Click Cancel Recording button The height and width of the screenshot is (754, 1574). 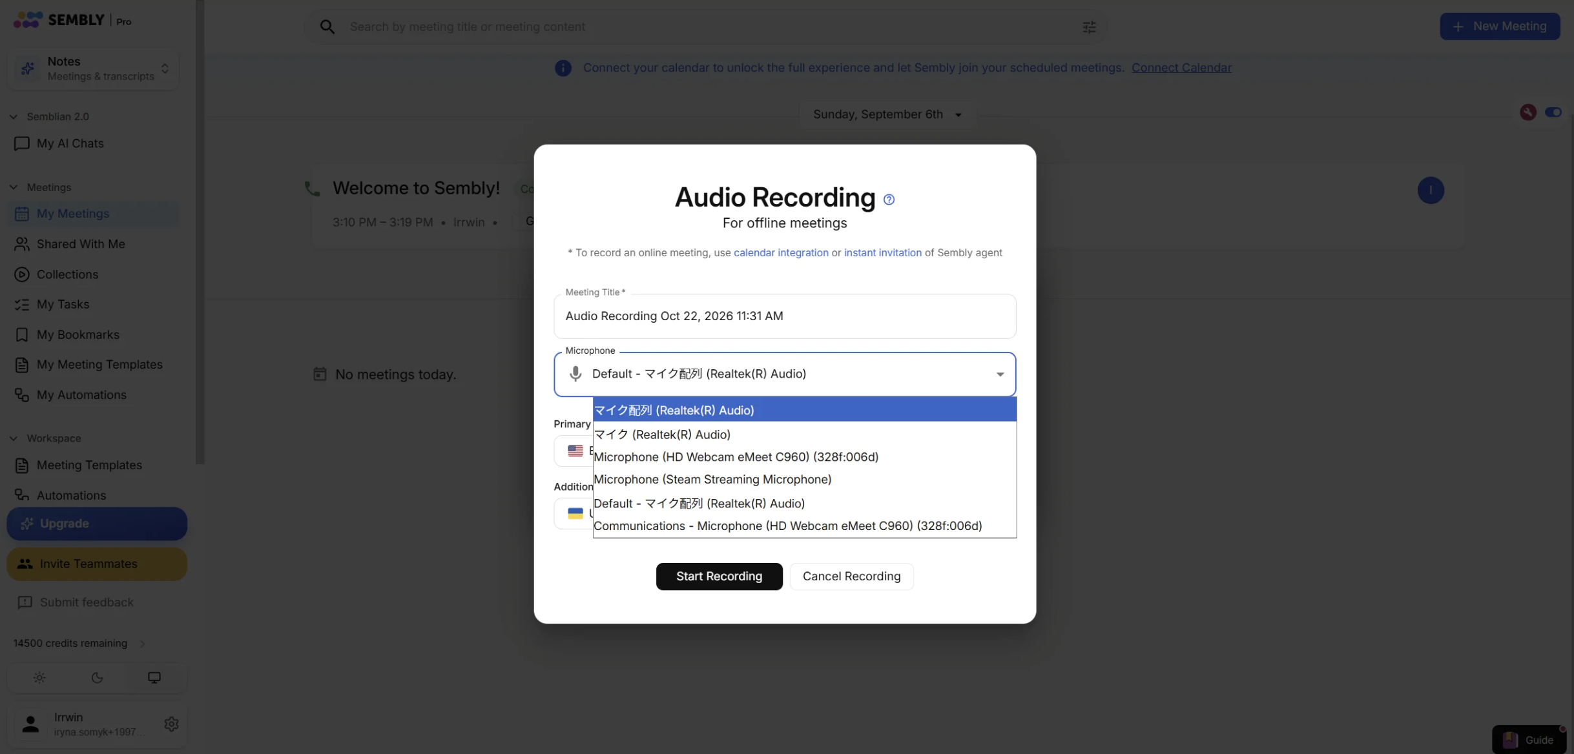tap(851, 576)
